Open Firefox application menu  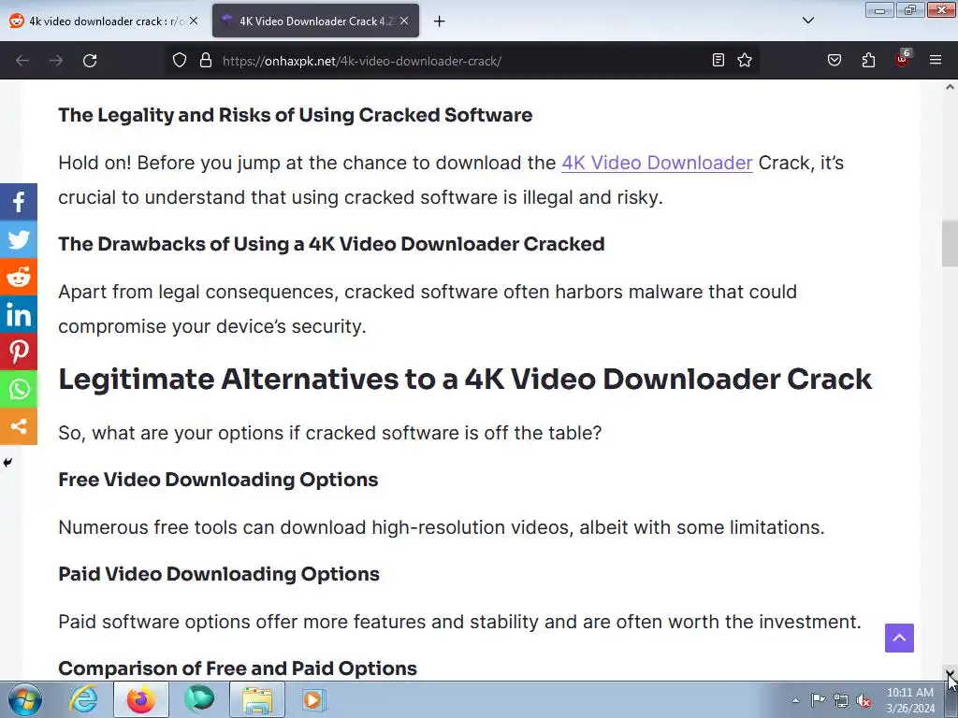click(936, 60)
